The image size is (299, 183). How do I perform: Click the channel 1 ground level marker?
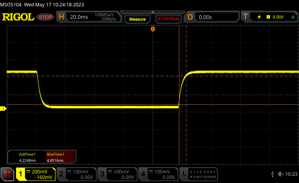[x=3, y=109]
